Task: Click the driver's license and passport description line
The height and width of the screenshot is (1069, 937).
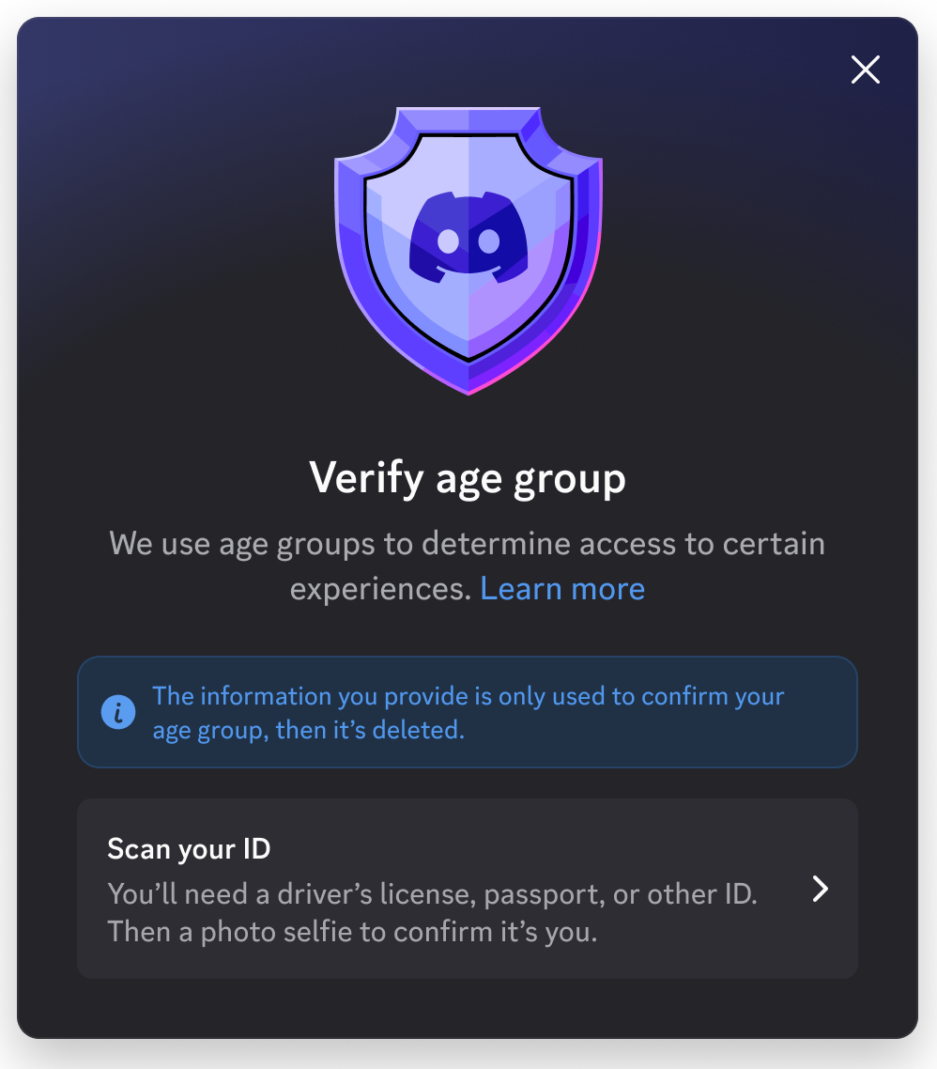Action: (432, 893)
